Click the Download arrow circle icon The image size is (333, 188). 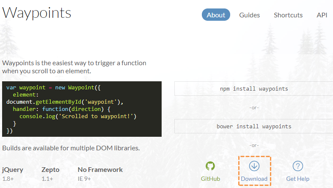pyautogui.click(x=254, y=166)
